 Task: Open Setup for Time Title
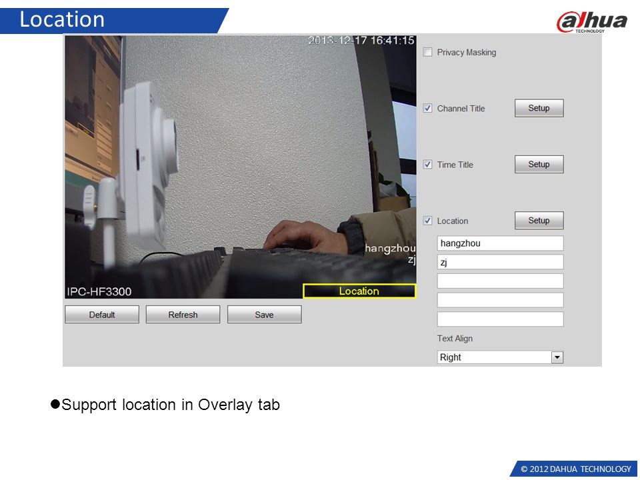coord(539,164)
